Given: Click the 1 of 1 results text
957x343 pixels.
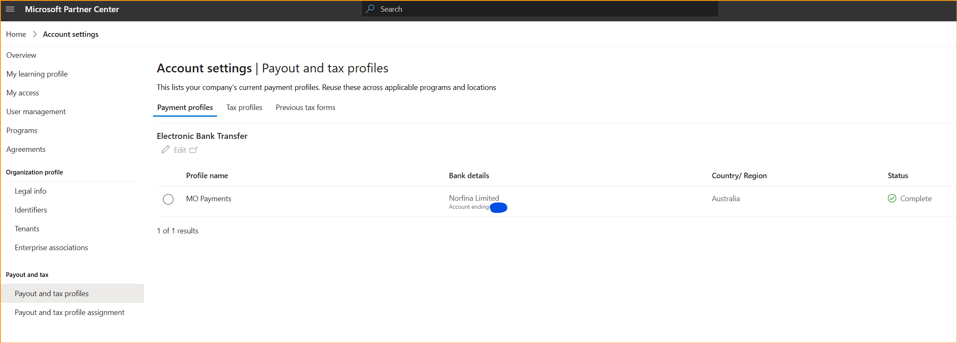Looking at the screenshot, I should tap(178, 231).
